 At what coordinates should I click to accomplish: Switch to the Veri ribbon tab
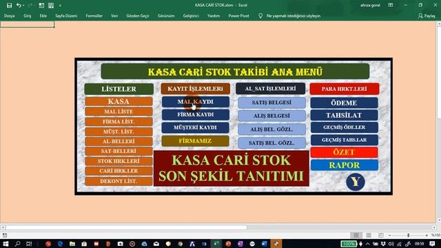coord(114,16)
